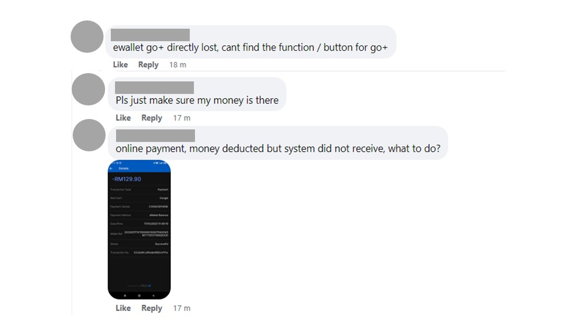Open avatar of the online payment commenter
This screenshot has width=575, height=323.
click(89, 135)
